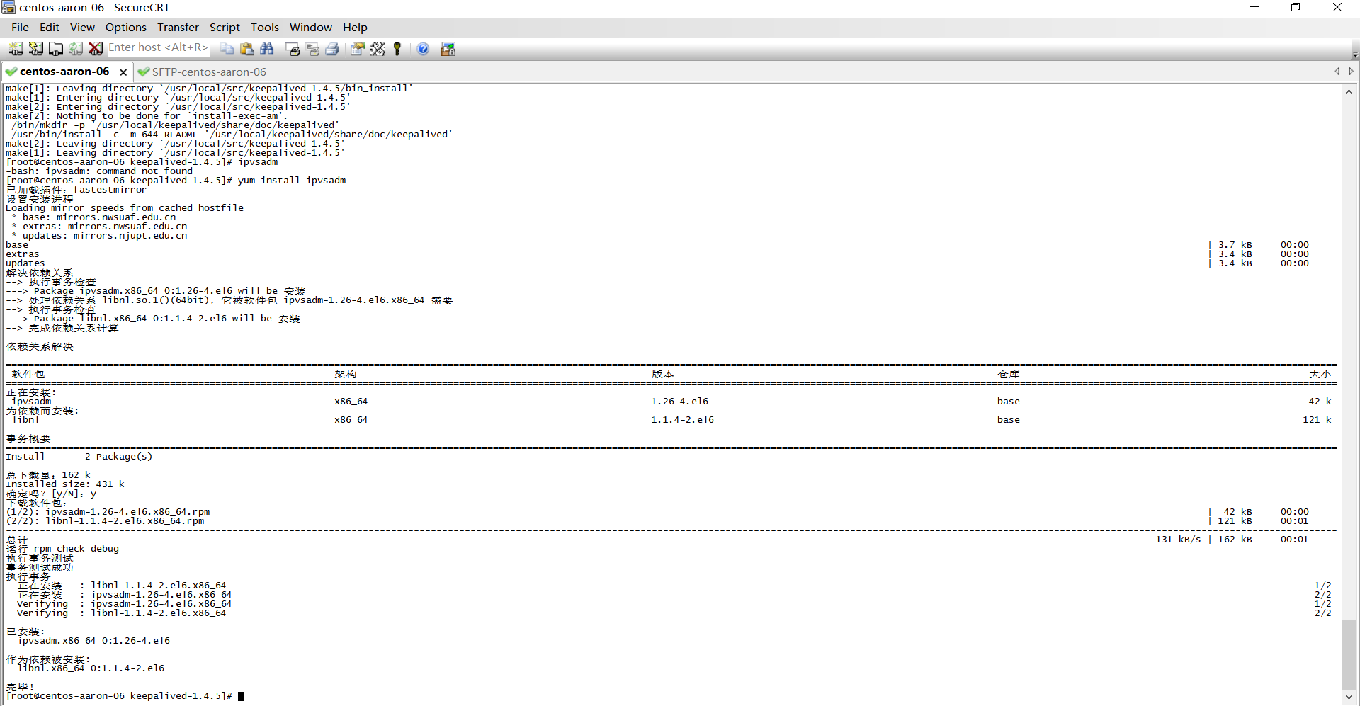Open the Help menu

[355, 27]
